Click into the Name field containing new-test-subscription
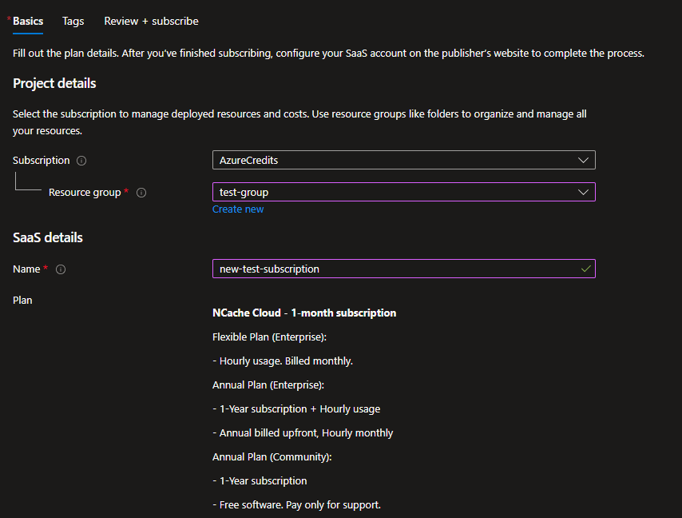The height and width of the screenshot is (518, 682). tap(395, 269)
